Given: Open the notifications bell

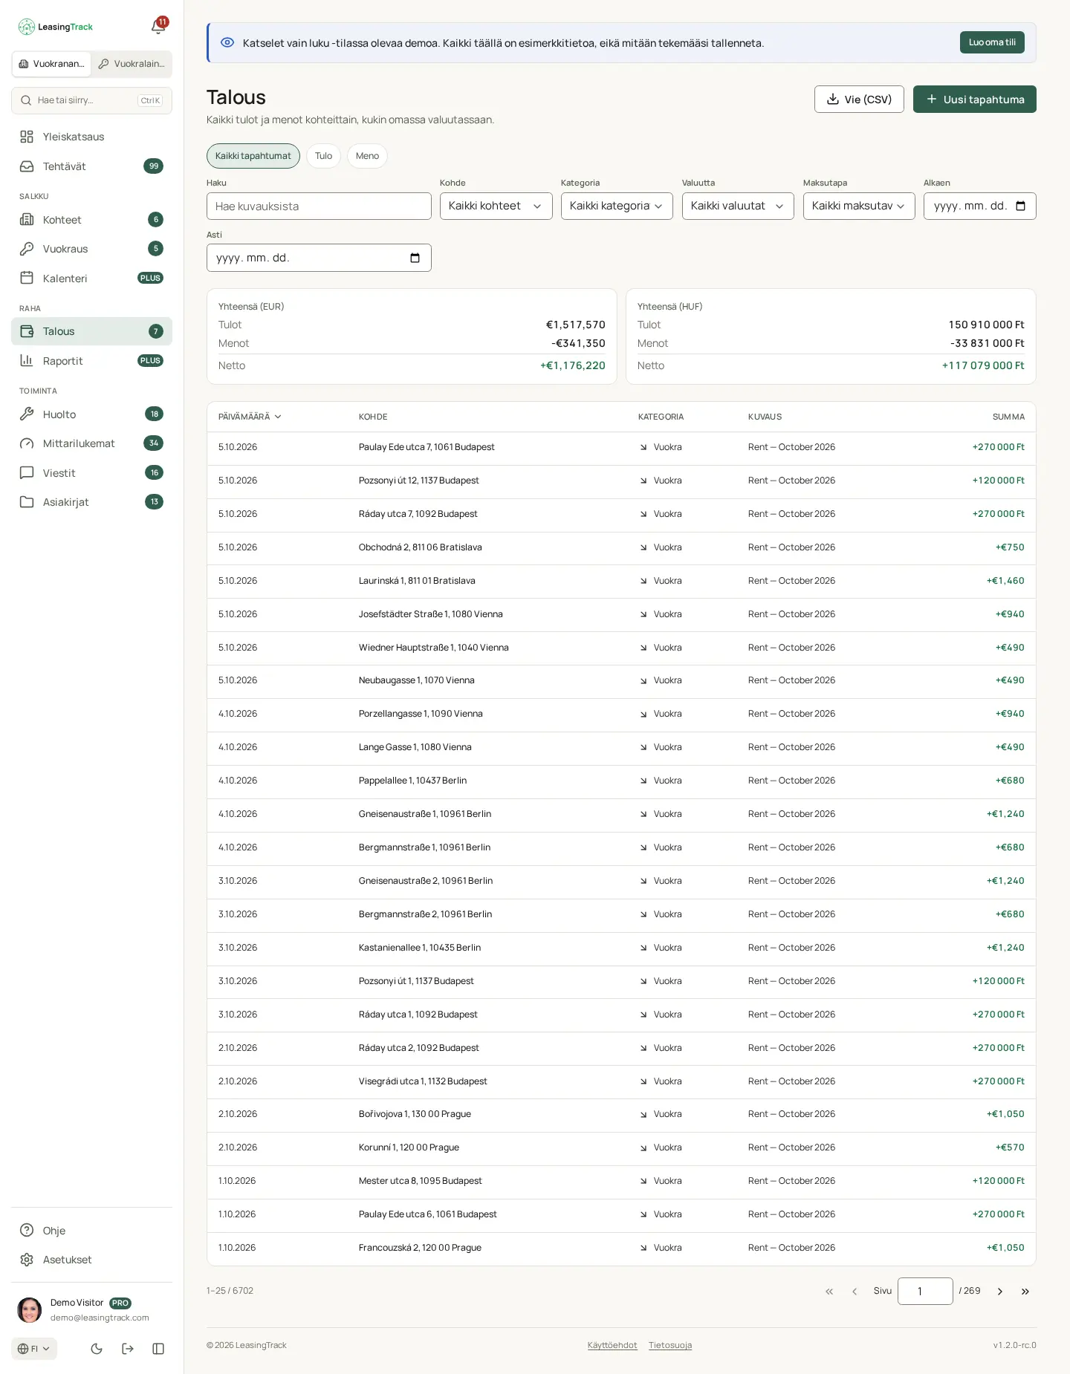Looking at the screenshot, I should [158, 27].
